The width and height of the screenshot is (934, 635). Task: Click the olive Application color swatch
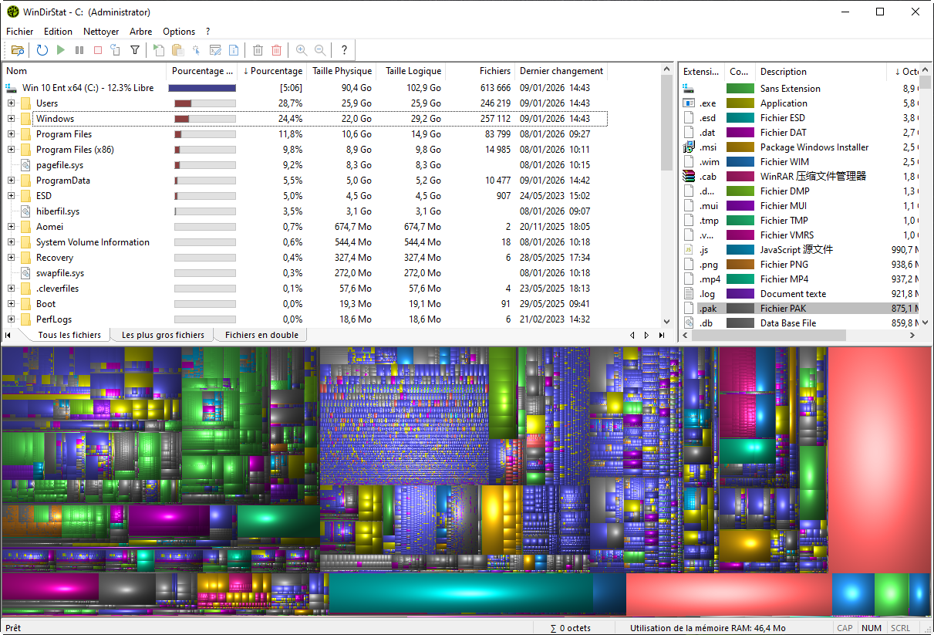click(740, 103)
